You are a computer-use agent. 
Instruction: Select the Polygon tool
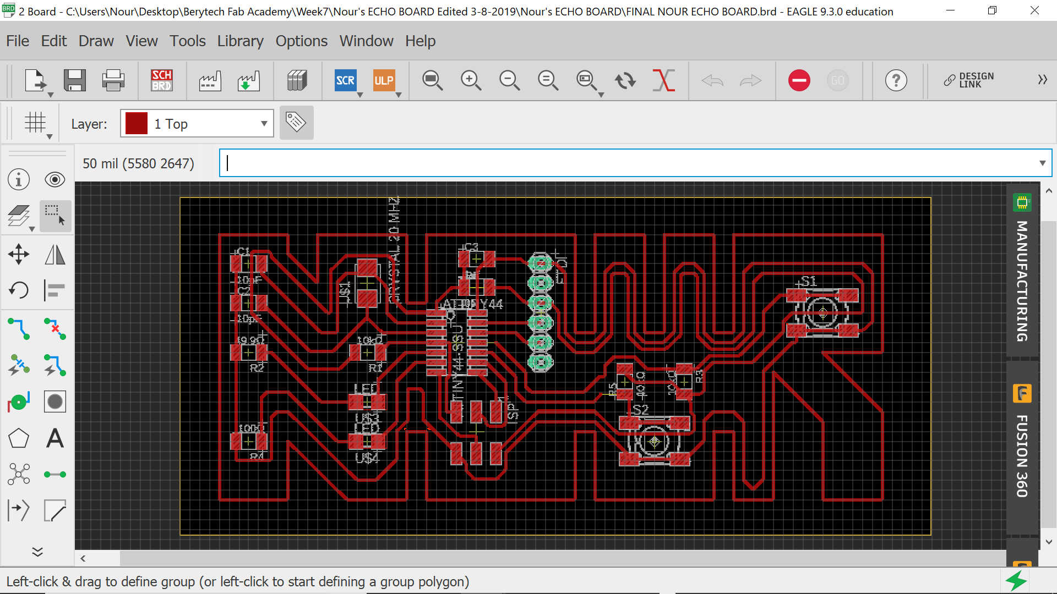pos(19,438)
